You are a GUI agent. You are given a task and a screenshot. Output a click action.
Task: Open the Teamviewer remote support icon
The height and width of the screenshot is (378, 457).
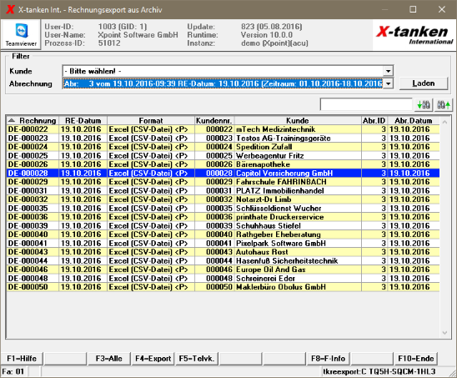pyautogui.click(x=21, y=35)
